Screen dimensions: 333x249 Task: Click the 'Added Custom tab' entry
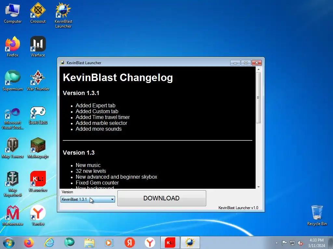(x=97, y=112)
